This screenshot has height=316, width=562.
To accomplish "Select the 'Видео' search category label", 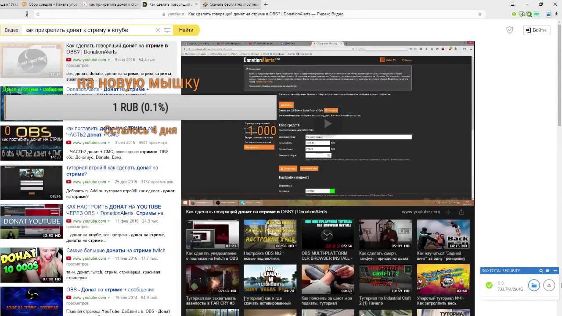I will [11, 30].
